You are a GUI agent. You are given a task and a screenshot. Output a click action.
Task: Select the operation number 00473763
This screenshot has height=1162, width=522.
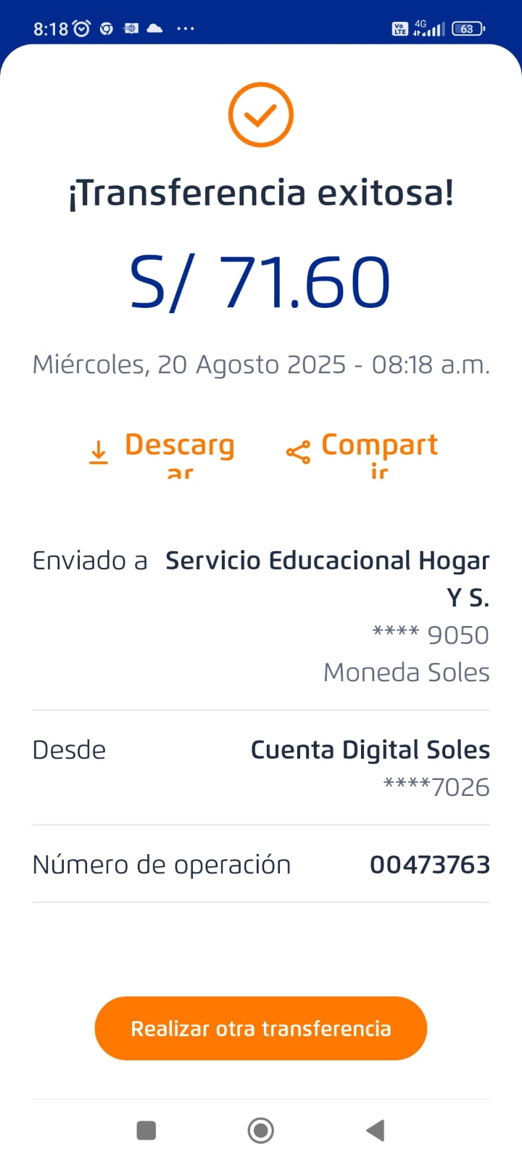click(430, 864)
